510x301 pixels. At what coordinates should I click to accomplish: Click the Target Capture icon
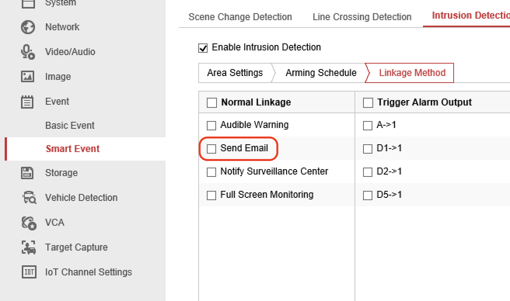29,247
